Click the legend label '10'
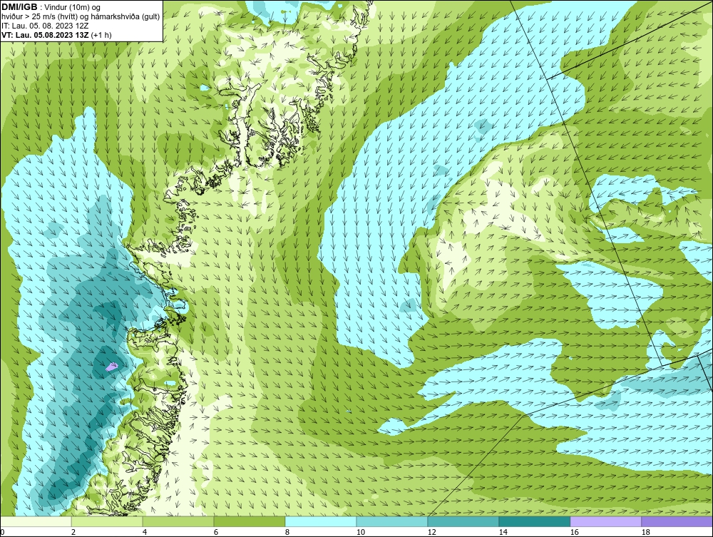The image size is (713, 537). 360,532
